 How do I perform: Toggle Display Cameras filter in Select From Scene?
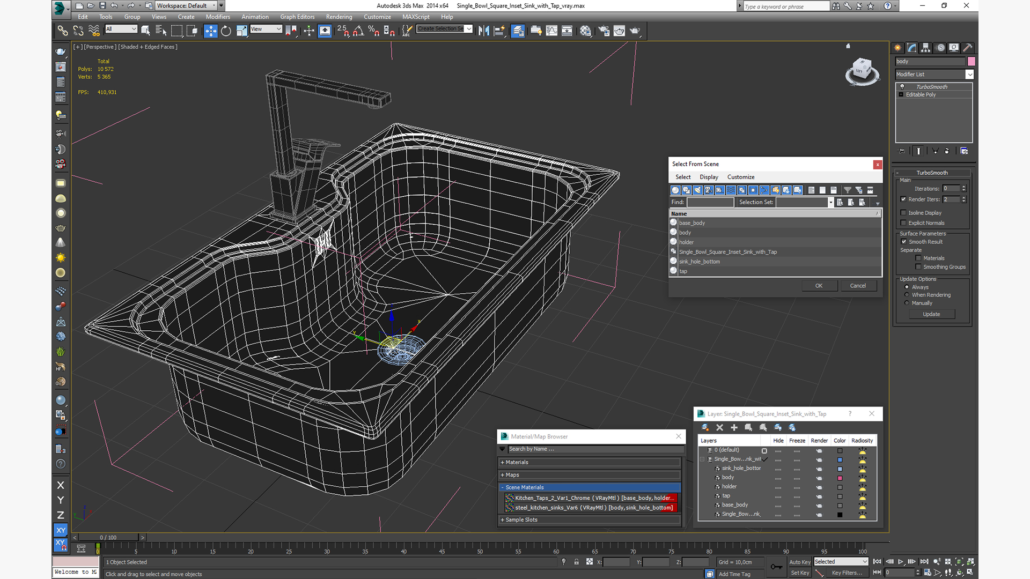point(709,190)
